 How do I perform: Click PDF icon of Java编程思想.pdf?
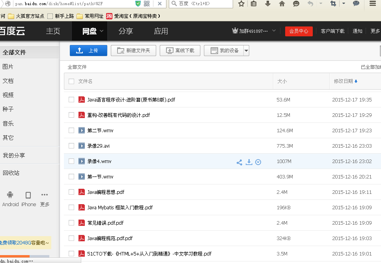(x=81, y=192)
